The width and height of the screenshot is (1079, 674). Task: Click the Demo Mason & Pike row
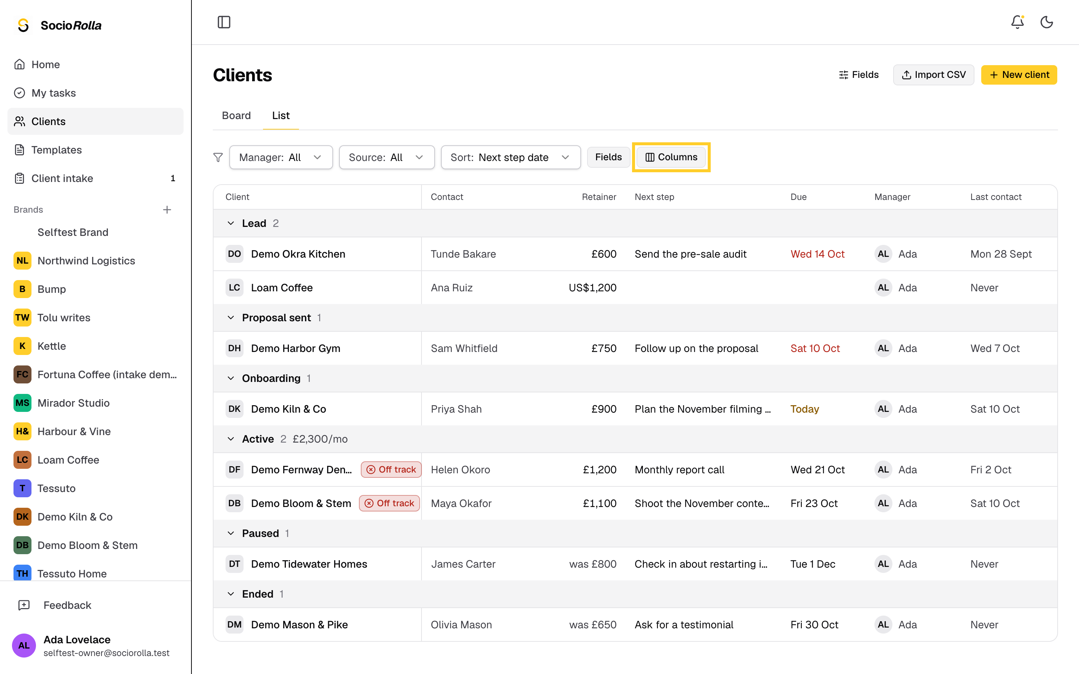click(635, 625)
